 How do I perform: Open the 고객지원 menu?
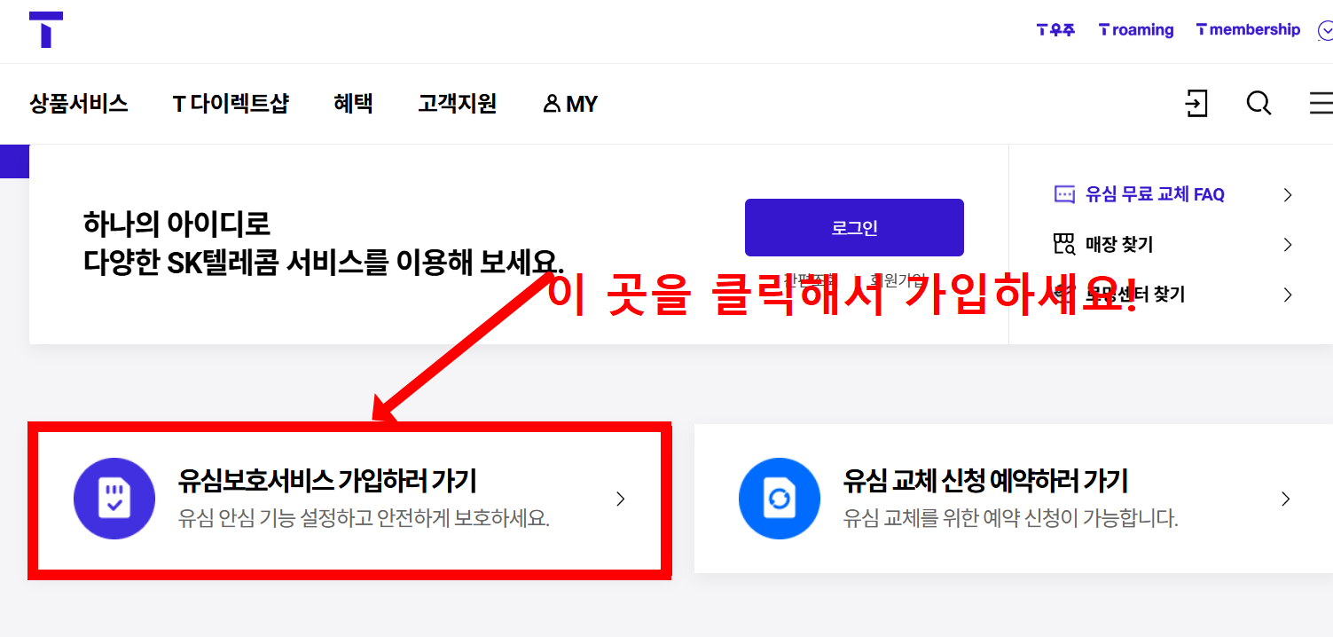pos(457,104)
